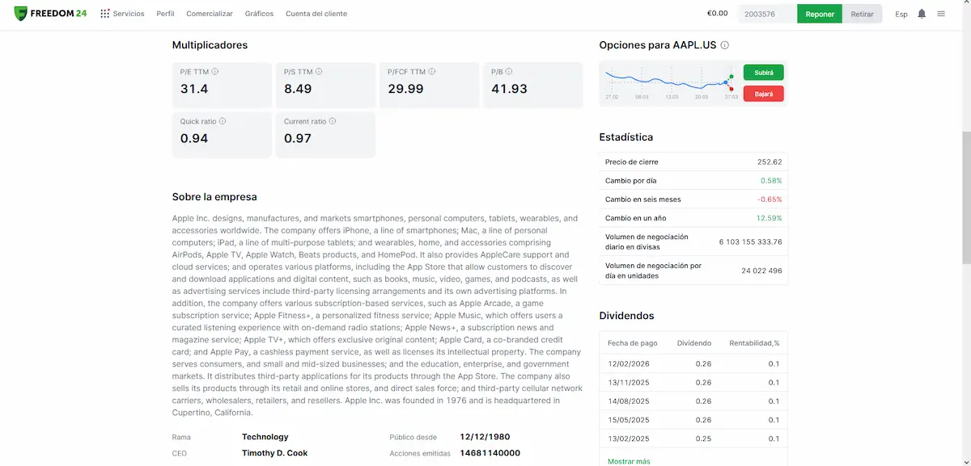This screenshot has height=466, width=971.
Task: Open the notifications bell
Action: tap(922, 14)
